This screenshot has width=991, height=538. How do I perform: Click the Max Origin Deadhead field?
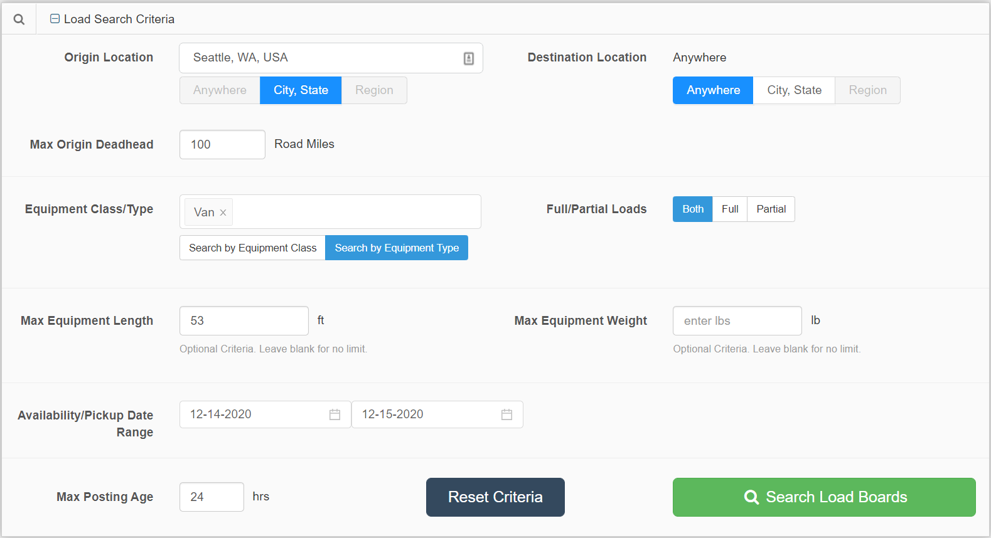tap(222, 144)
